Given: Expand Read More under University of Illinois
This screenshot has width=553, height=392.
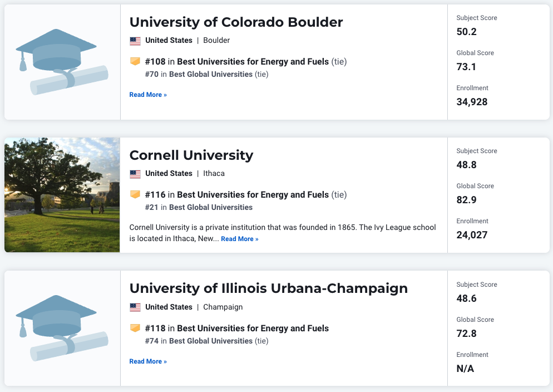Looking at the screenshot, I should [x=148, y=361].
